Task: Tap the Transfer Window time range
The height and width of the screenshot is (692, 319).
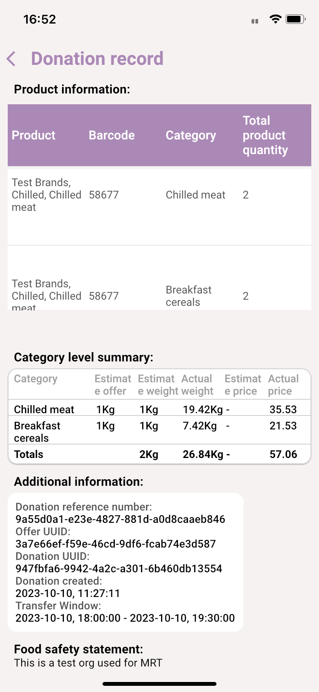Action: tap(125, 618)
